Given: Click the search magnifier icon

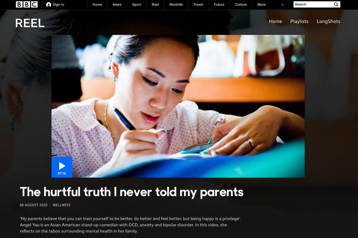Looking at the screenshot, I should click(336, 4).
